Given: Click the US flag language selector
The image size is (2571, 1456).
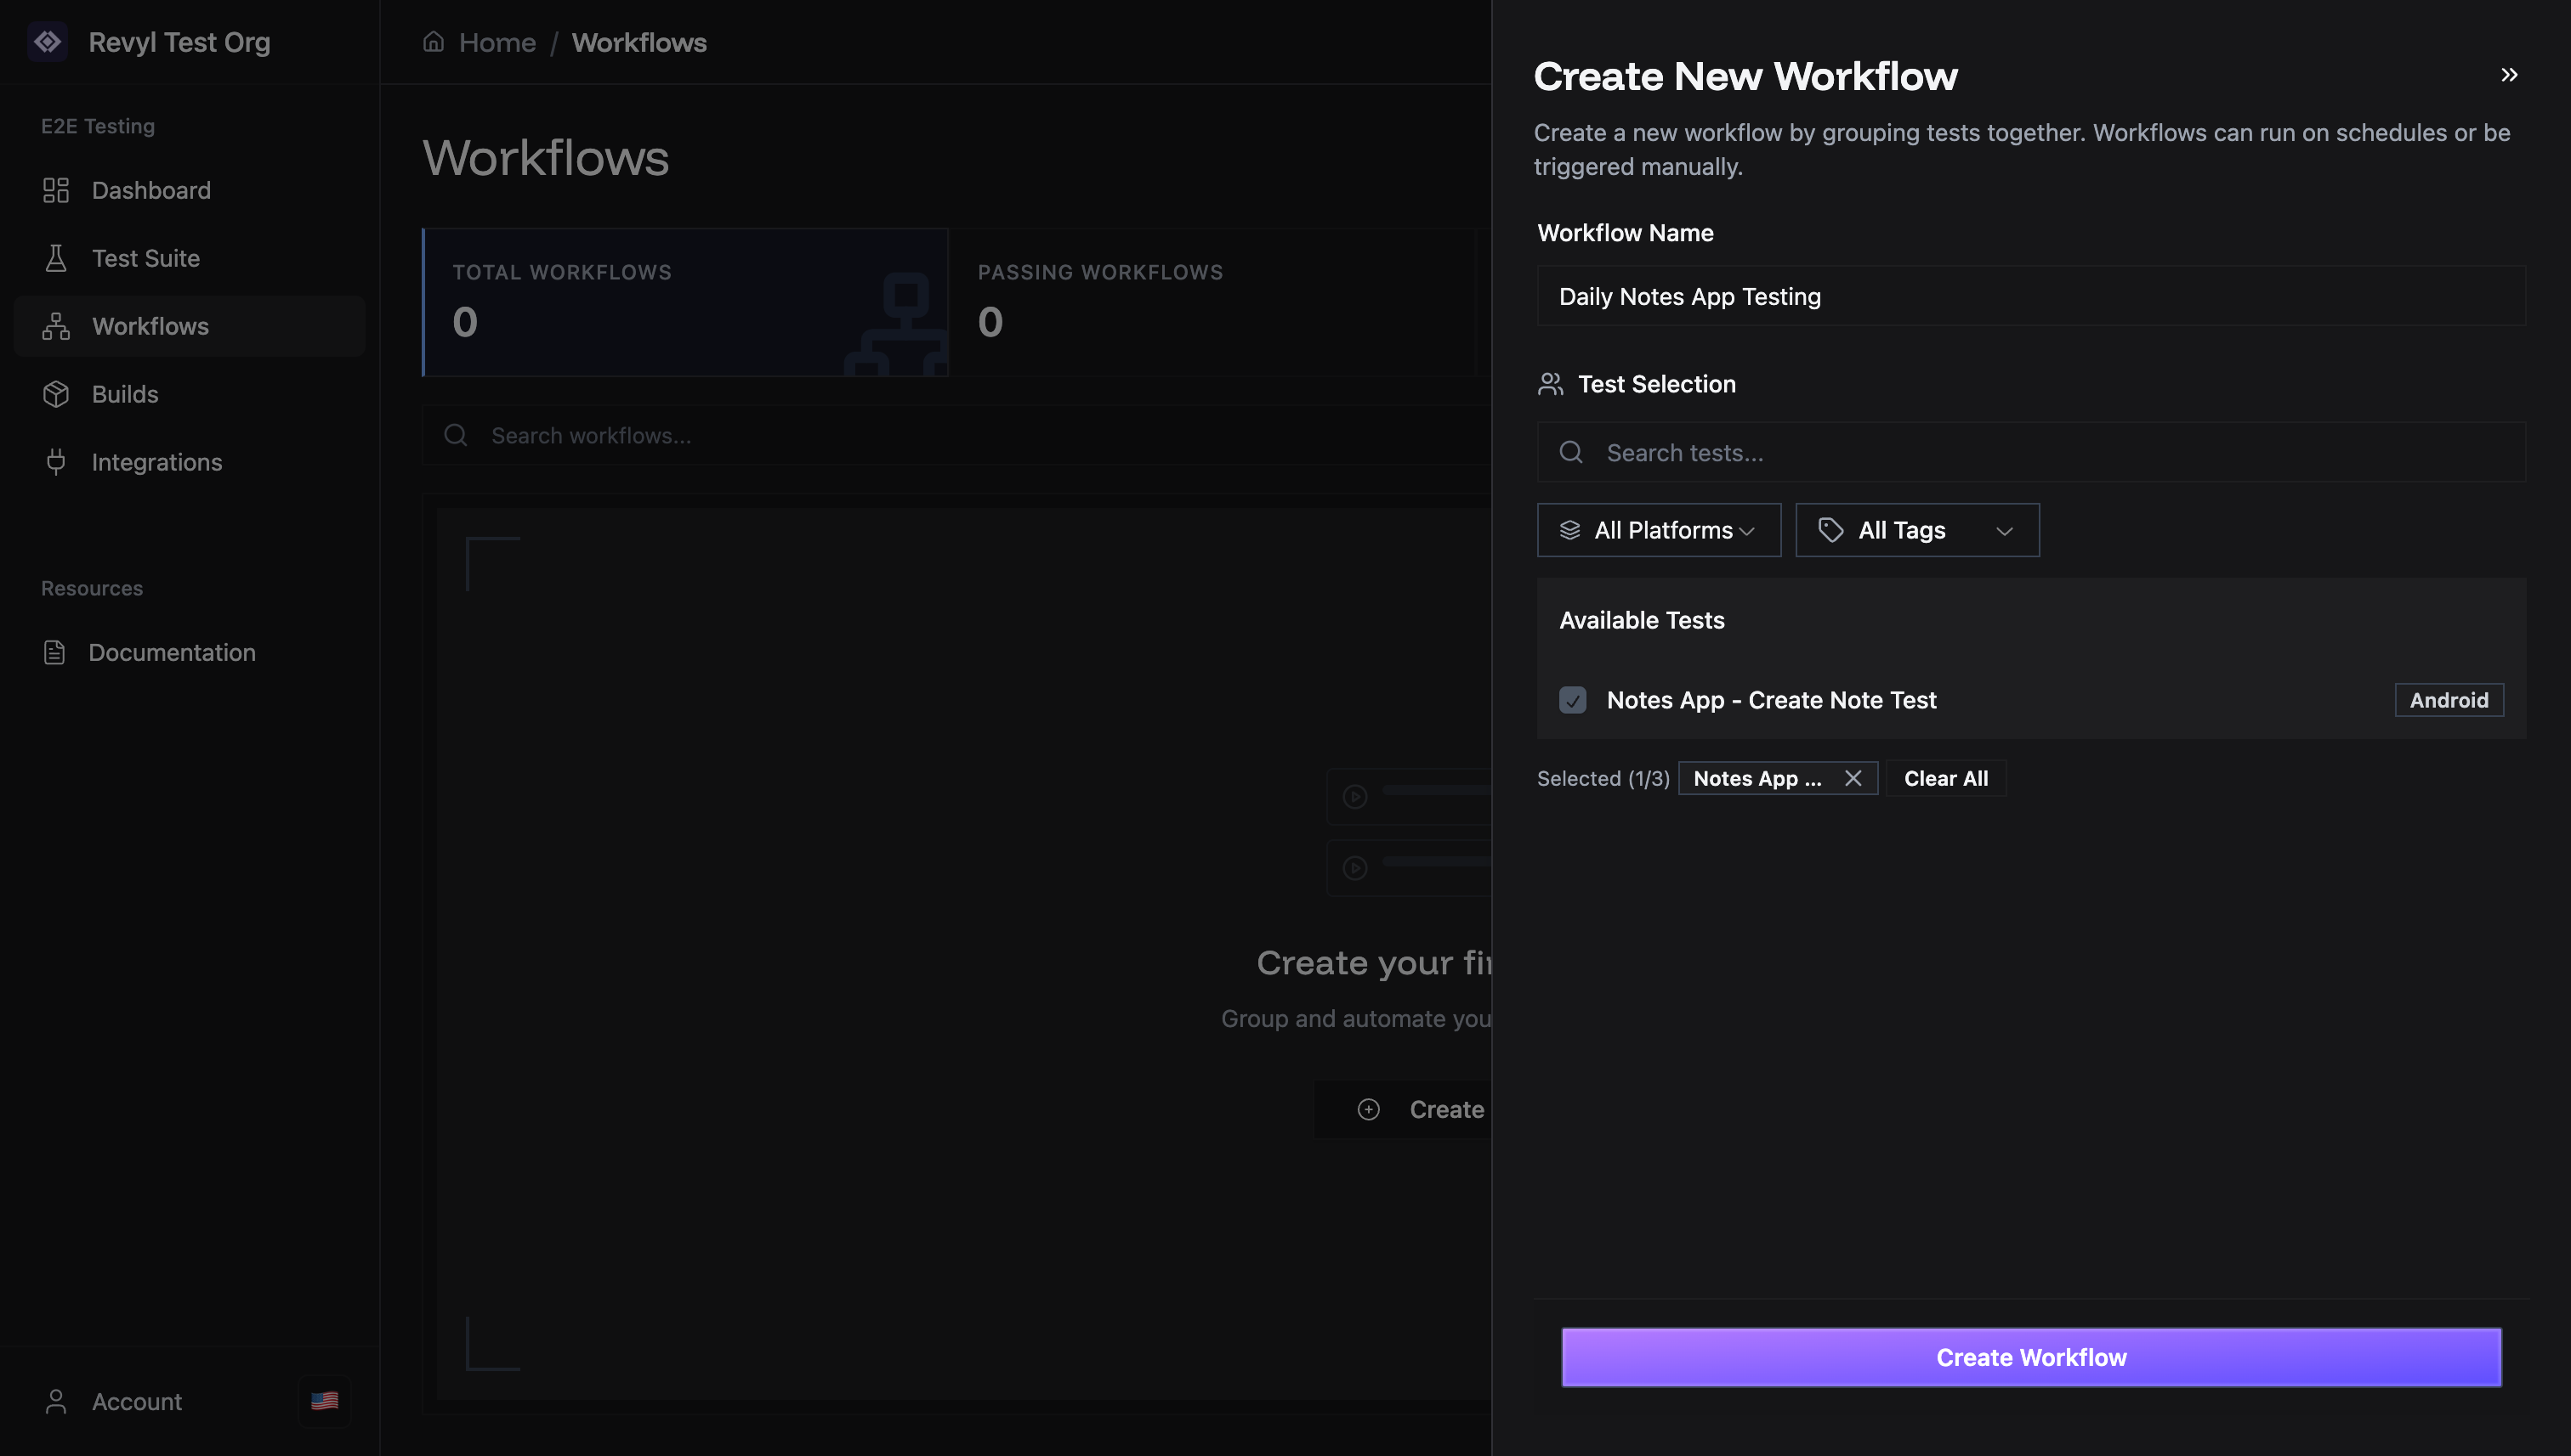Looking at the screenshot, I should (324, 1401).
